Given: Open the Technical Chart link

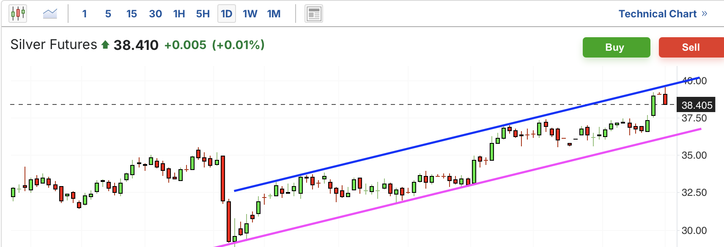Looking at the screenshot, I should click(658, 14).
